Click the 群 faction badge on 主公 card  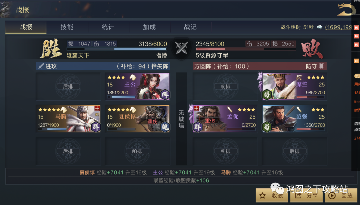pos(165,94)
